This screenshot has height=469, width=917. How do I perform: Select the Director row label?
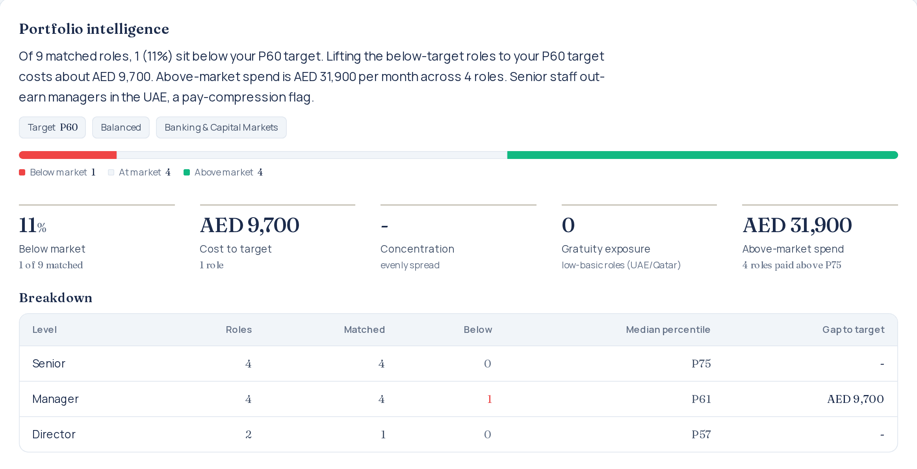pos(54,434)
